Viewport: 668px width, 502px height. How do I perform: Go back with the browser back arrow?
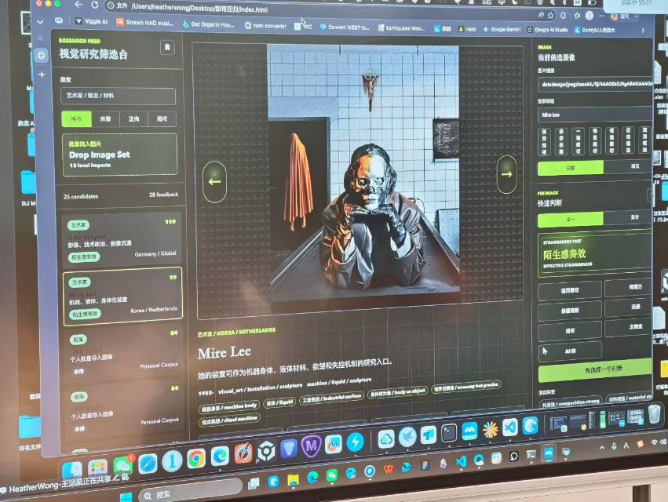tap(78, 4)
